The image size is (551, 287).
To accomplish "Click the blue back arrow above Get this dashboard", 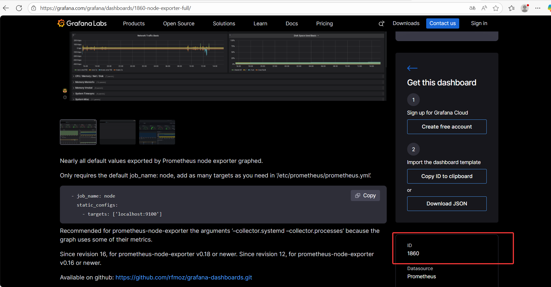I will (412, 68).
